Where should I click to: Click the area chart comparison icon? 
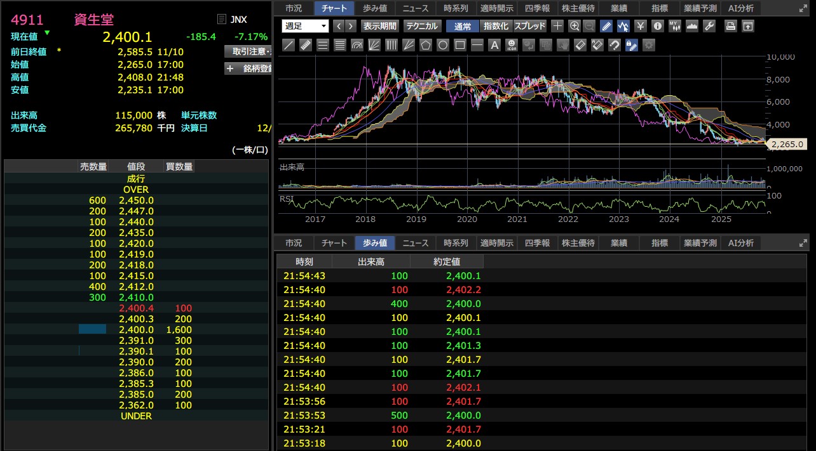691,26
